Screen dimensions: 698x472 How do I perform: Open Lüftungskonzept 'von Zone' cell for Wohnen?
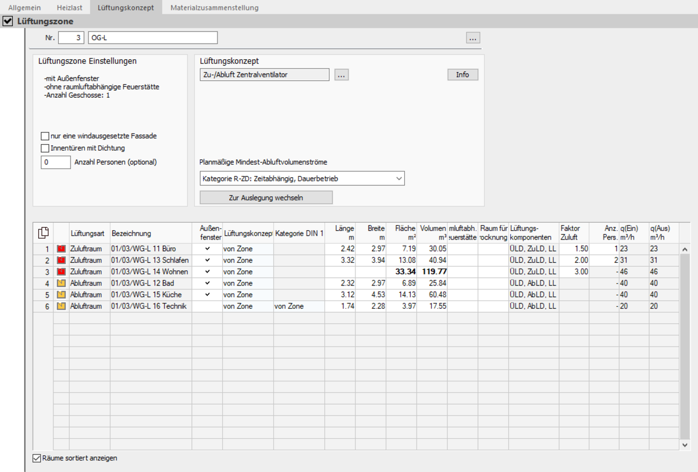click(248, 271)
